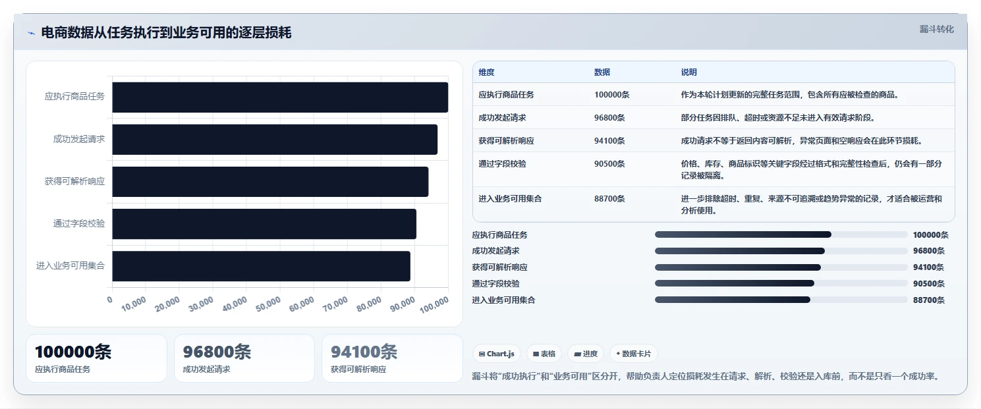Select the 表格 chip
The image size is (981, 409).
(x=544, y=354)
